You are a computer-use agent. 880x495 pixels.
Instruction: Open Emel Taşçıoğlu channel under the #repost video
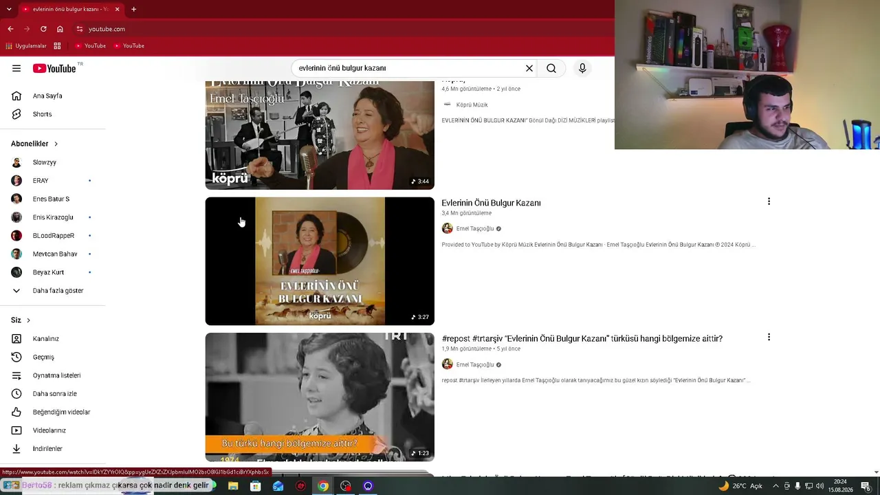(475, 364)
